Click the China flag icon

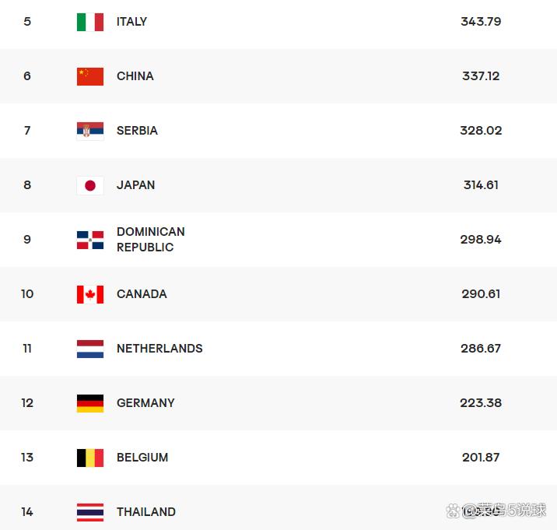tap(90, 76)
